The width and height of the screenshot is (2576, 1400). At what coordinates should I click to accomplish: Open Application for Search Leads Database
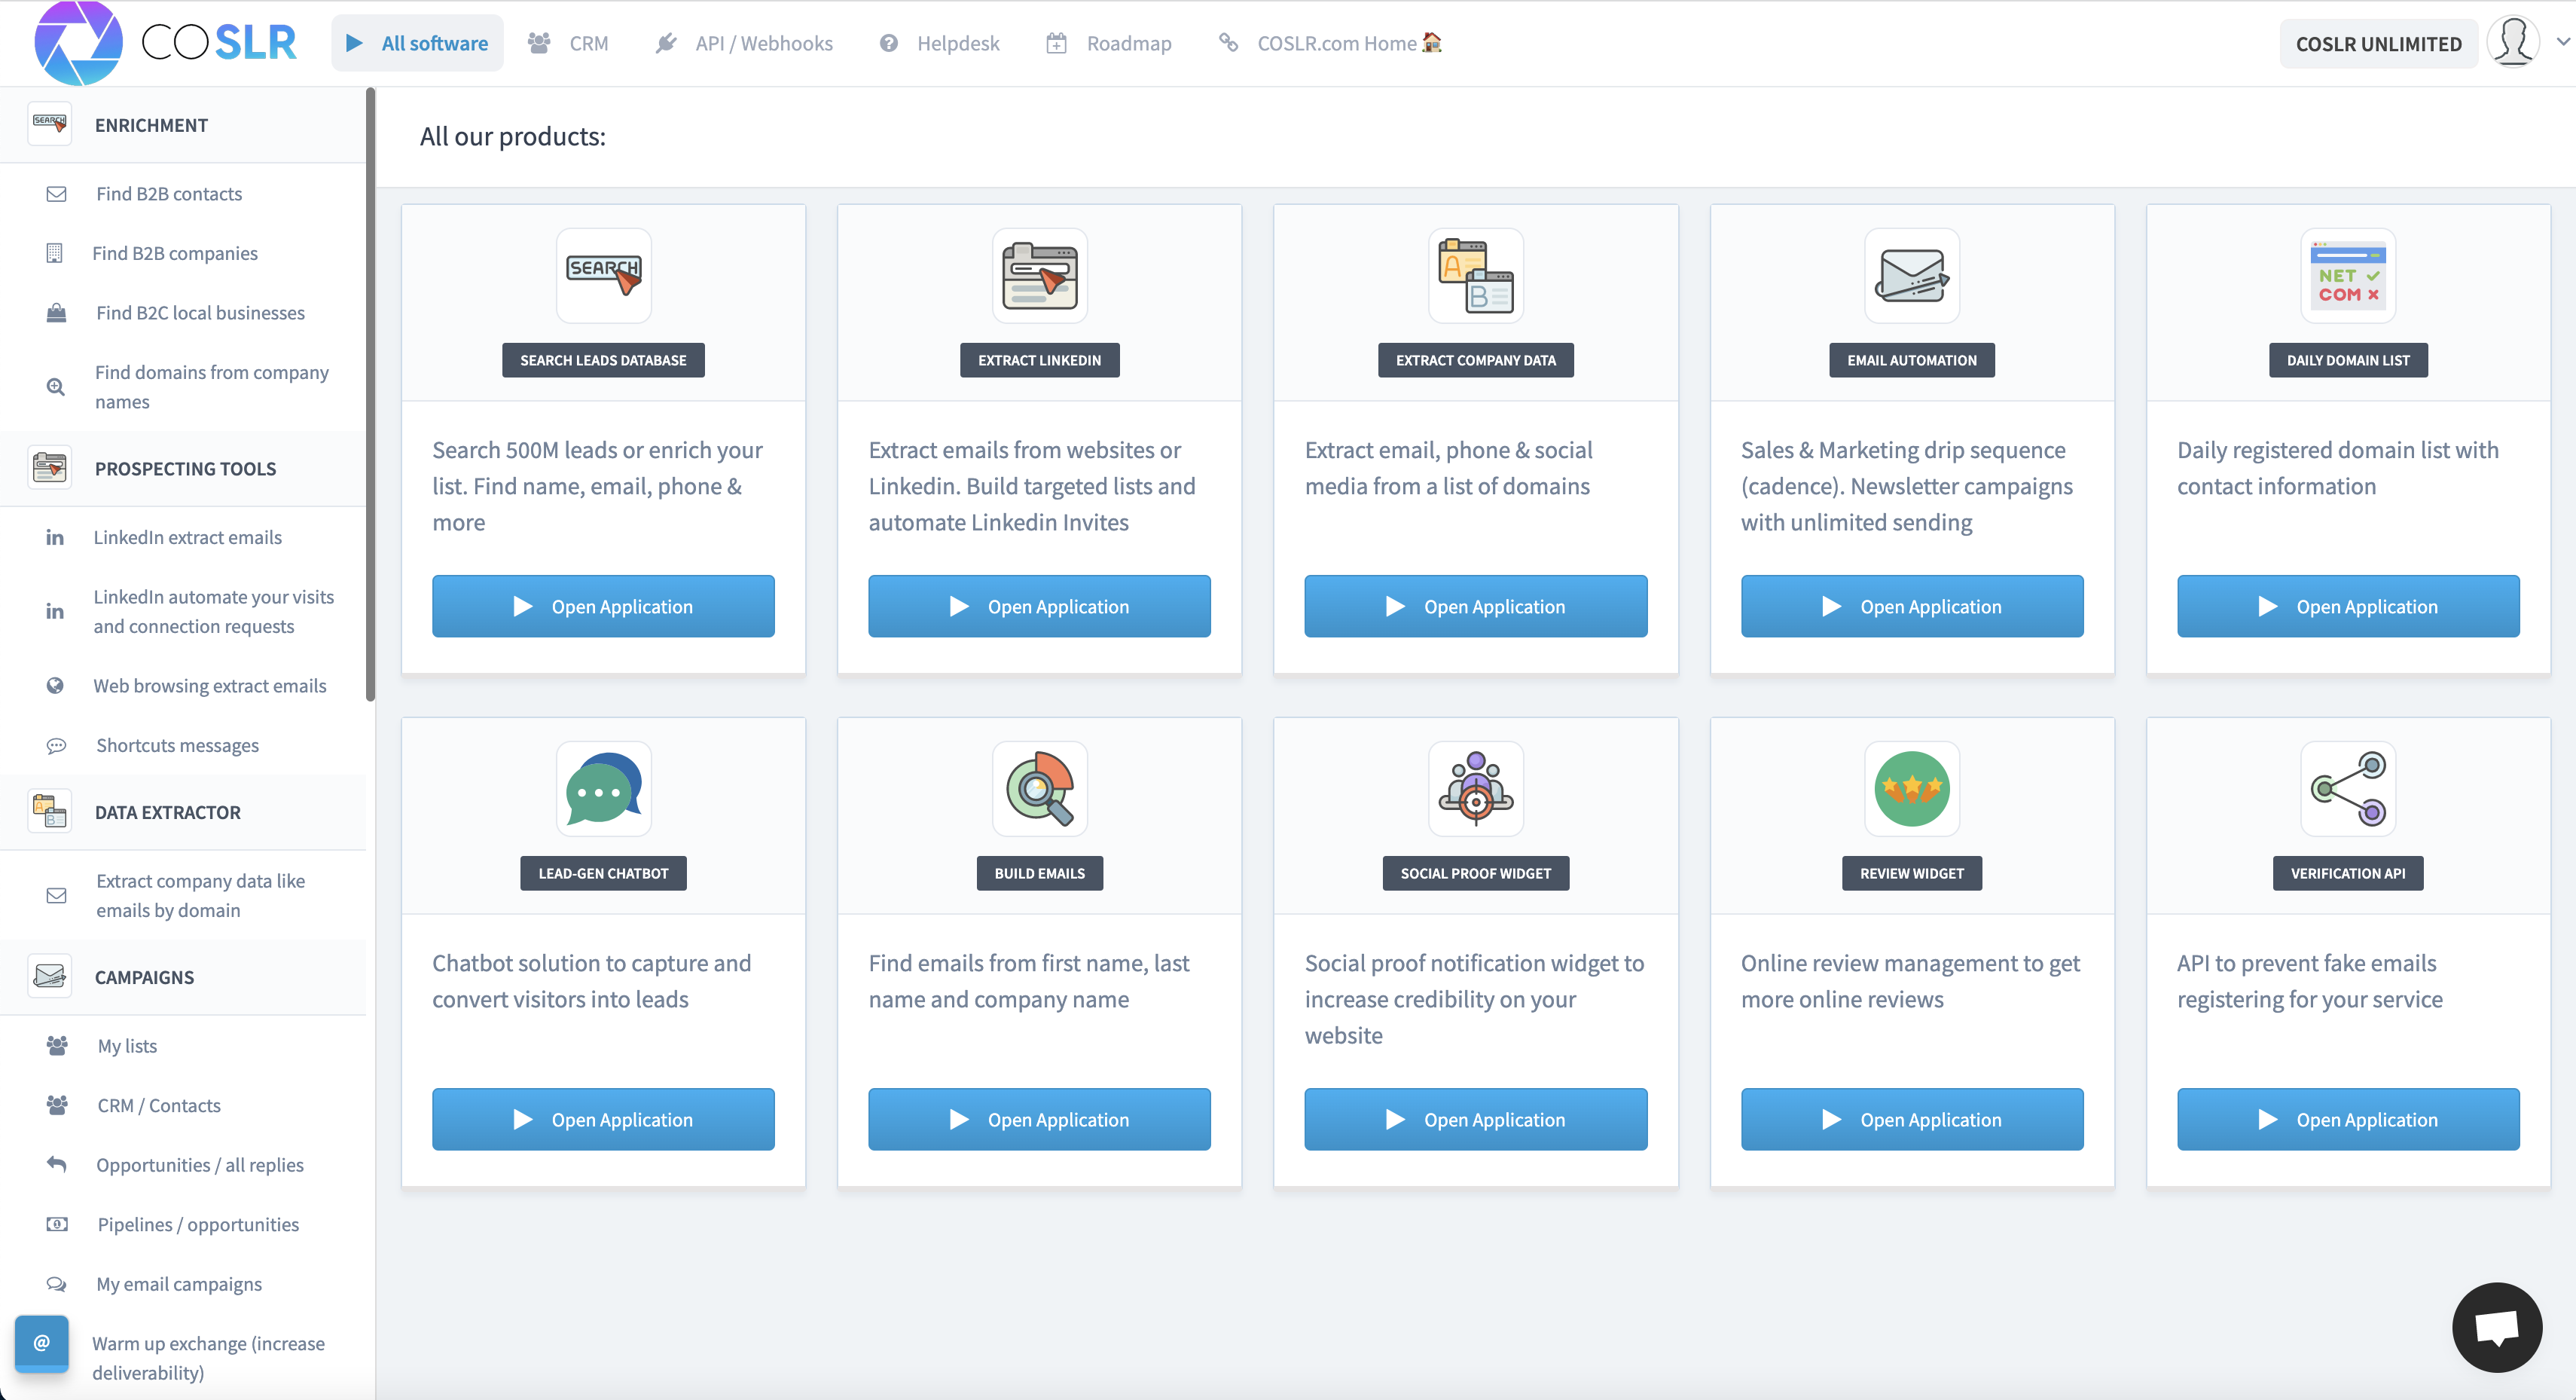(603, 605)
